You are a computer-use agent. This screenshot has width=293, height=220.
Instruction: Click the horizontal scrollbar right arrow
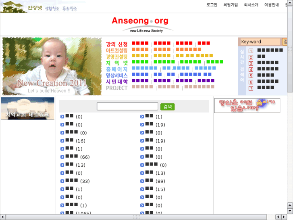[284, 217]
